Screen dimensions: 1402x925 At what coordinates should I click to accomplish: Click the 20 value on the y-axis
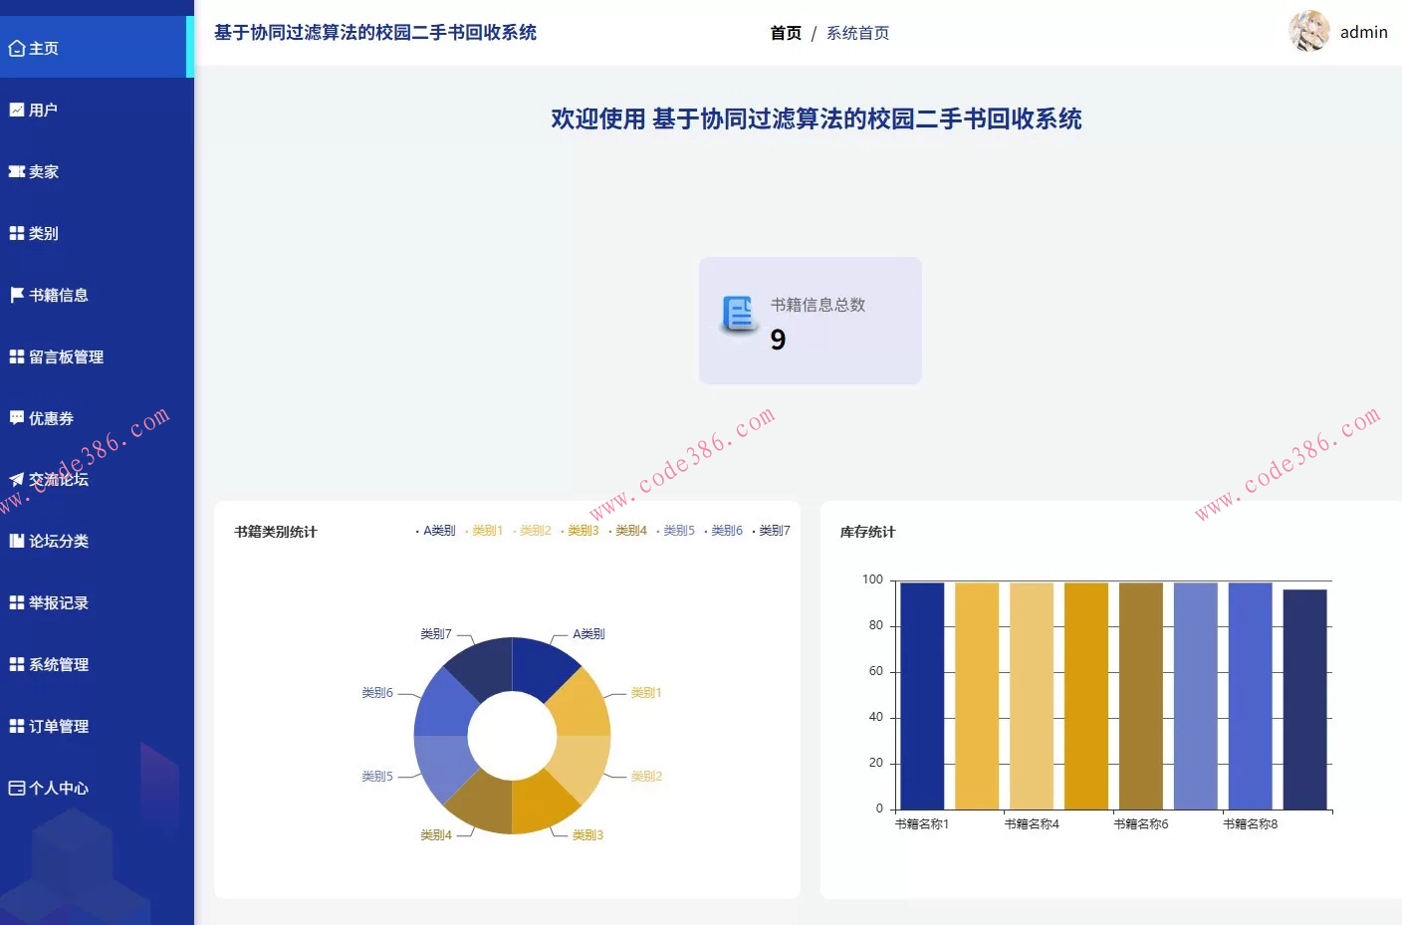pyautogui.click(x=876, y=763)
